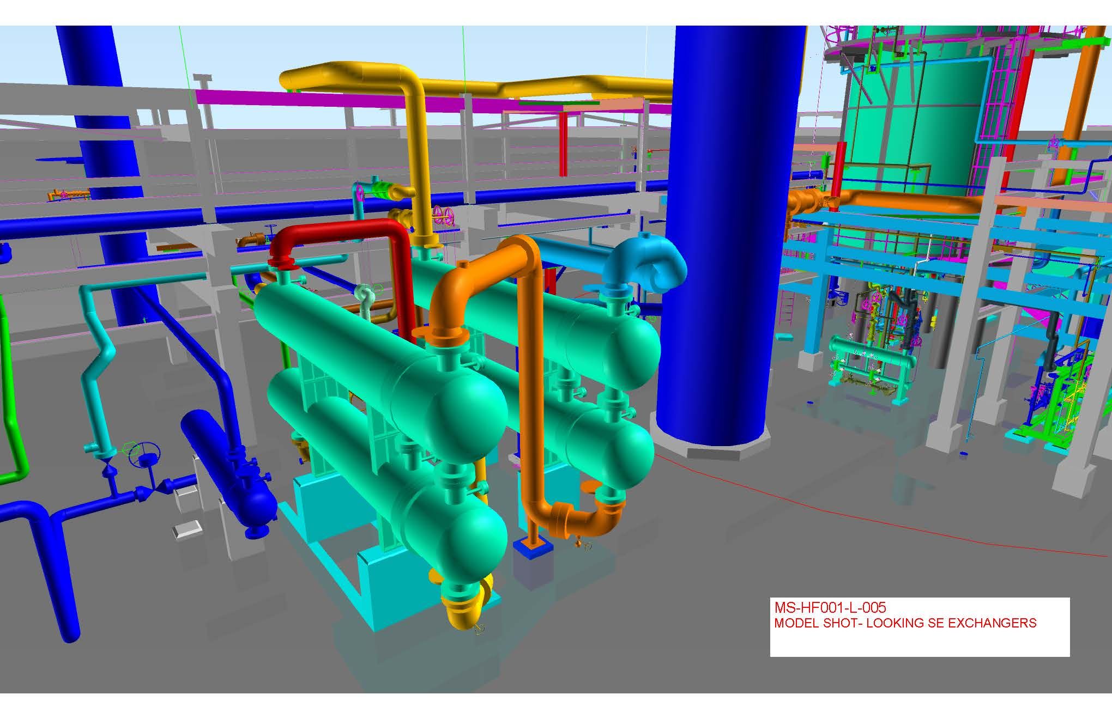The width and height of the screenshot is (1112, 719).
Task: Click the MS-HF001-L-005 caption text
Action: pos(830,607)
